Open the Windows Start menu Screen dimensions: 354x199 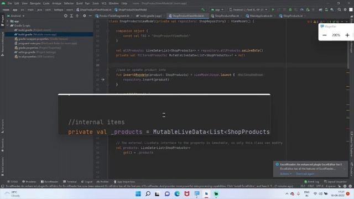138,194
